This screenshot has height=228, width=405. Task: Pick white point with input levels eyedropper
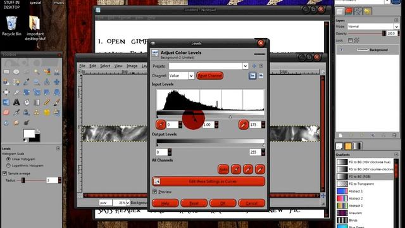[243, 125]
